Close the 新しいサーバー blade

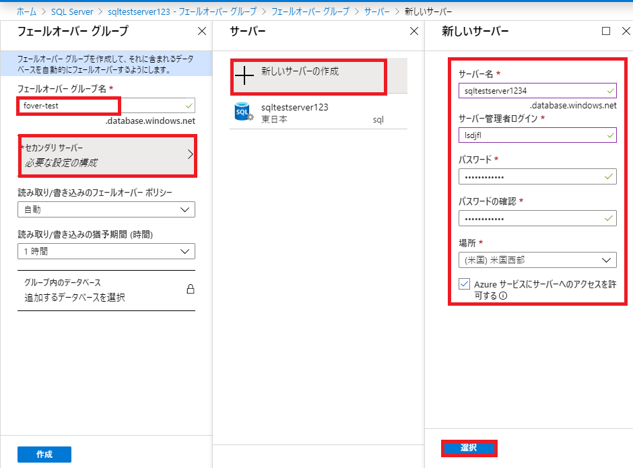pos(626,31)
